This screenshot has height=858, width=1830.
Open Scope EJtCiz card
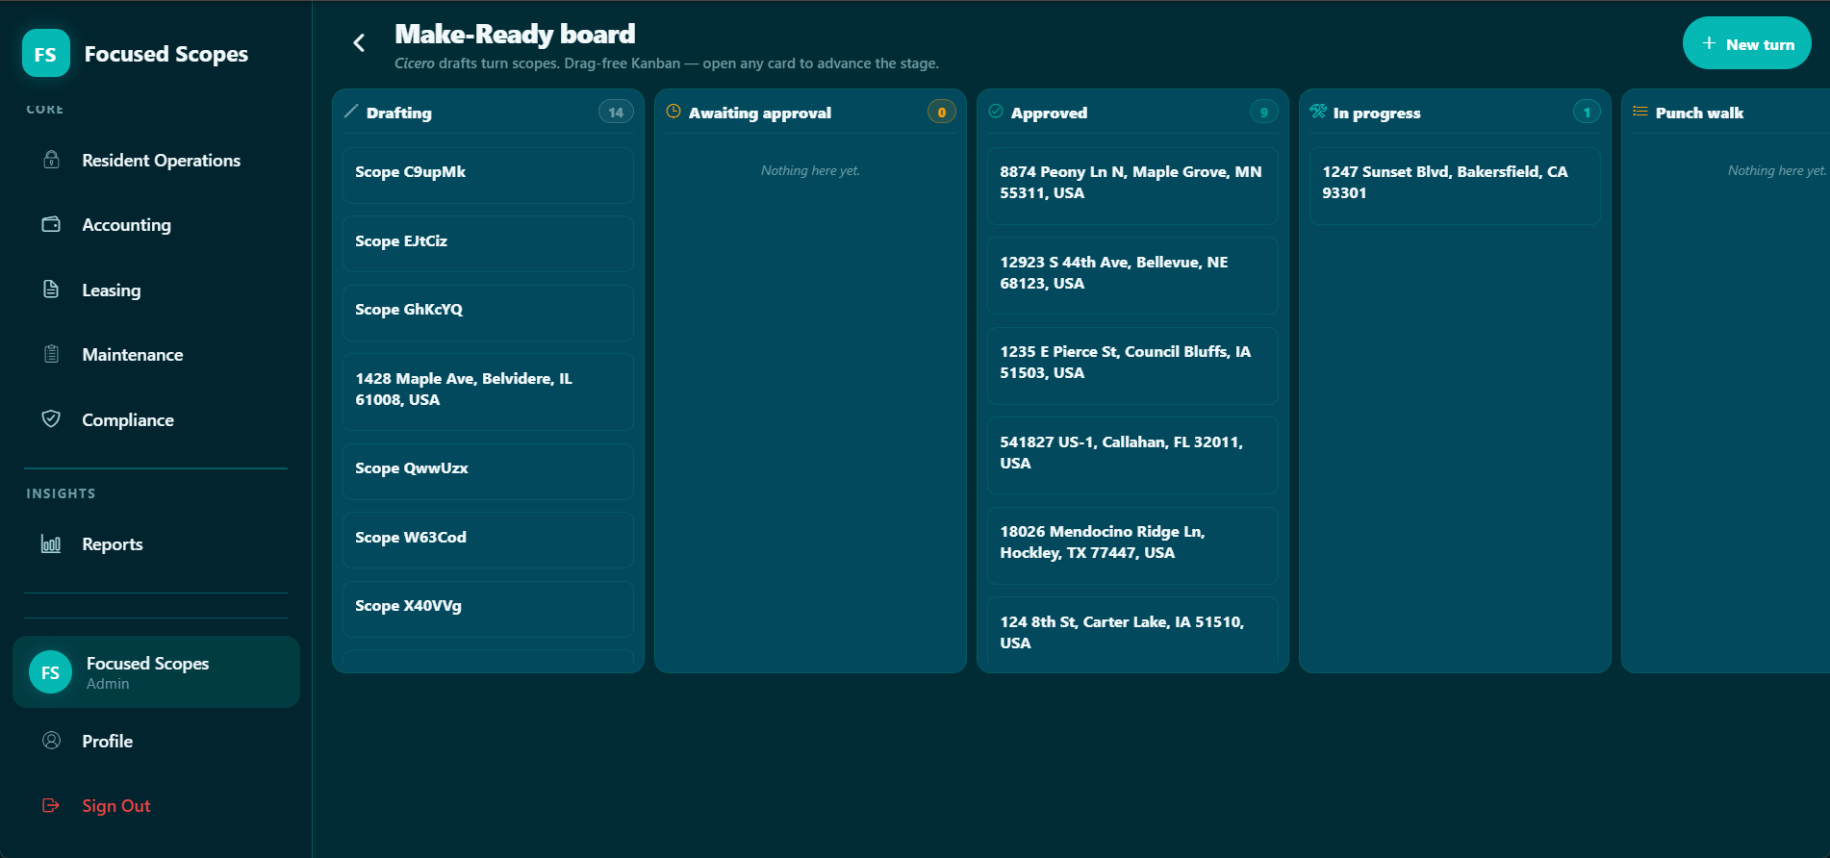[488, 243]
